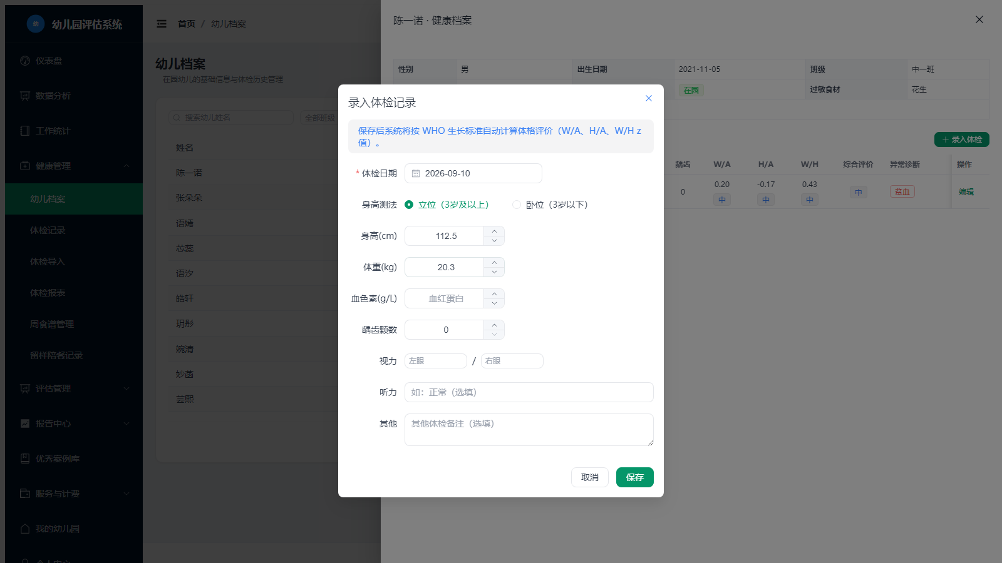The image size is (1002, 563).
Task: Expand the 服务与计费 sidebar group
Action: [74, 494]
